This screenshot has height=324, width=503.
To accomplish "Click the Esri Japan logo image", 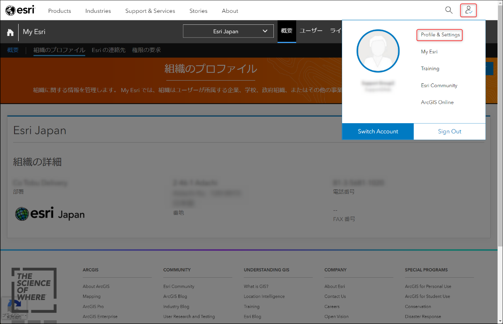I will point(50,214).
